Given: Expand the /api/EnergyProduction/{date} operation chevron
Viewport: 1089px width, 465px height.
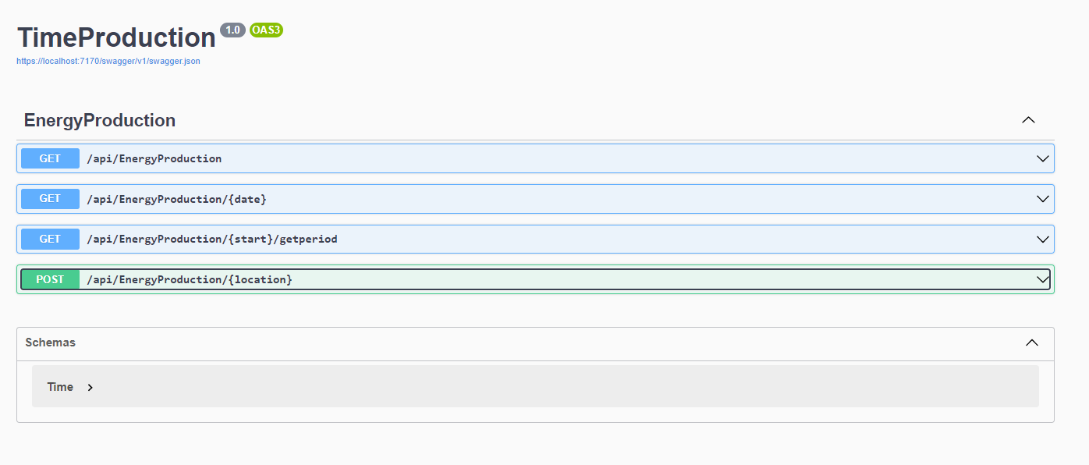Looking at the screenshot, I should [1041, 198].
